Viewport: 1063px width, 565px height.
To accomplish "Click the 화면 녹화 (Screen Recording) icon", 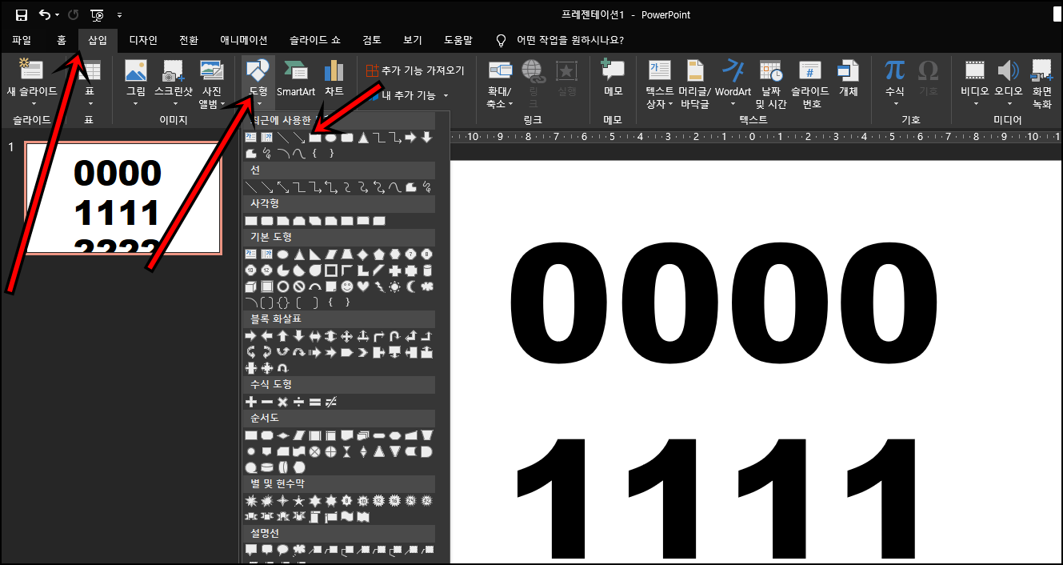I will coord(1041,70).
